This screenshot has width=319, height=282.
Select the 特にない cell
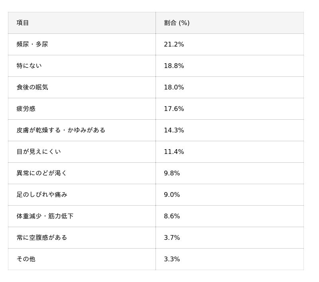tap(29, 66)
